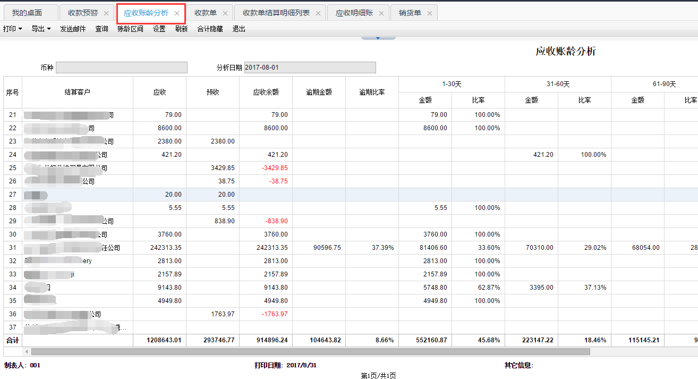Click the 68054.00 cell in row 31
The height and width of the screenshot is (379, 698).
pyautogui.click(x=638, y=248)
